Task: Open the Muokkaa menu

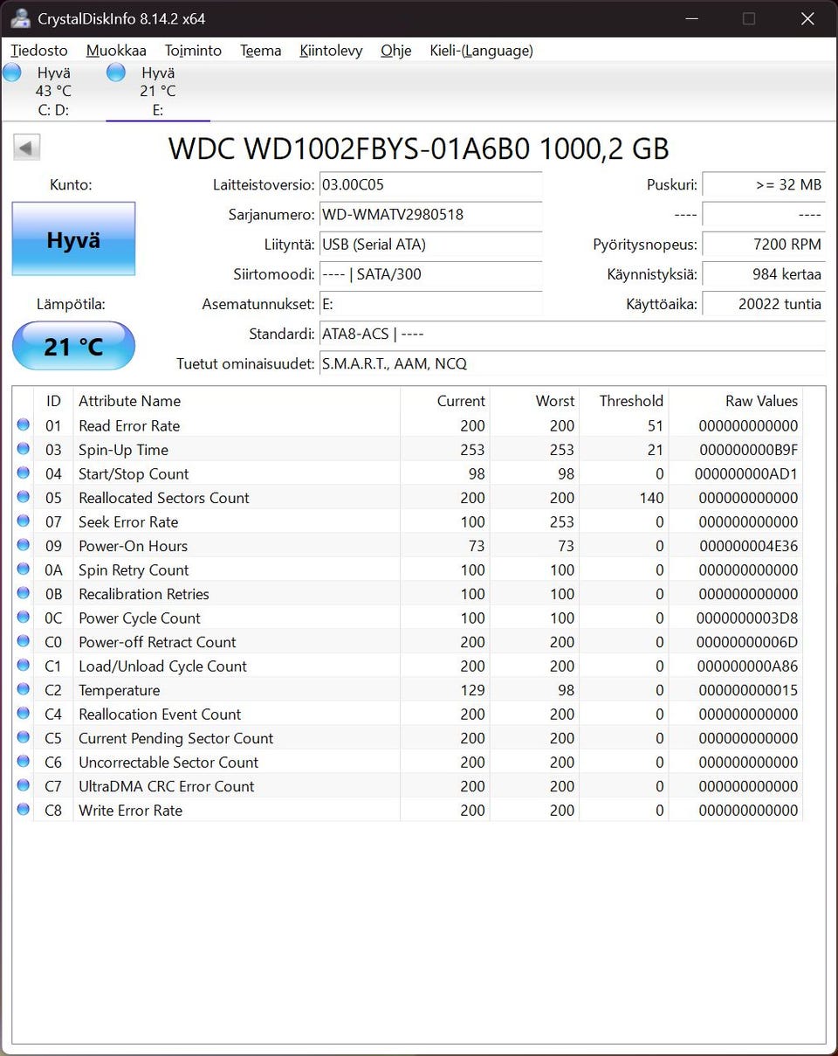Action: click(x=116, y=51)
